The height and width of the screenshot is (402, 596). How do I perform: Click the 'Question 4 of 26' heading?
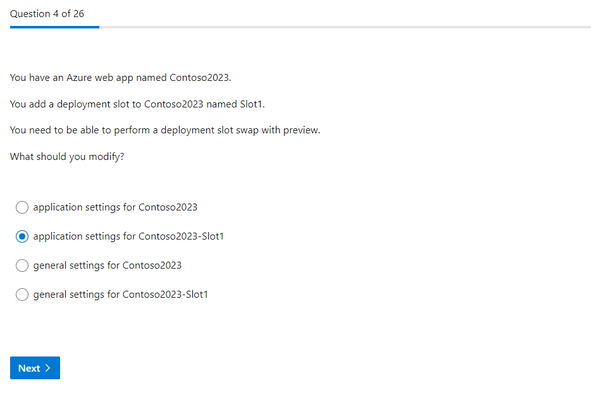tap(47, 14)
